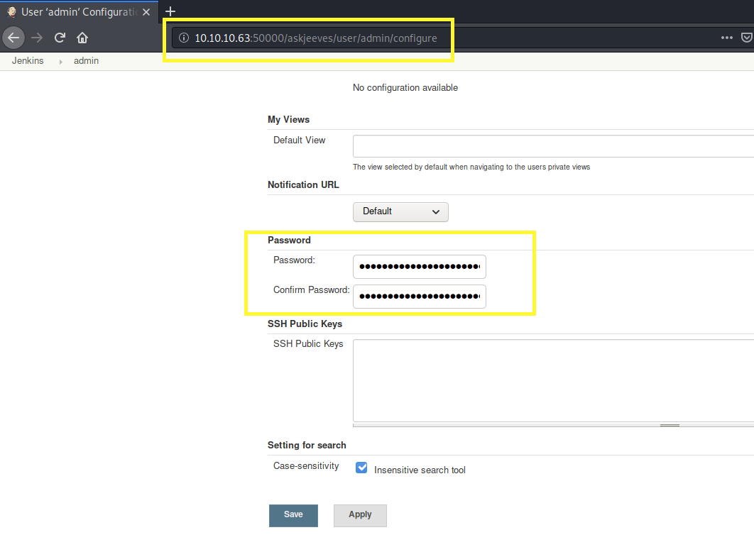The width and height of the screenshot is (754, 552).
Task: Save page with the Pocket icon
Action: pyautogui.click(x=747, y=38)
